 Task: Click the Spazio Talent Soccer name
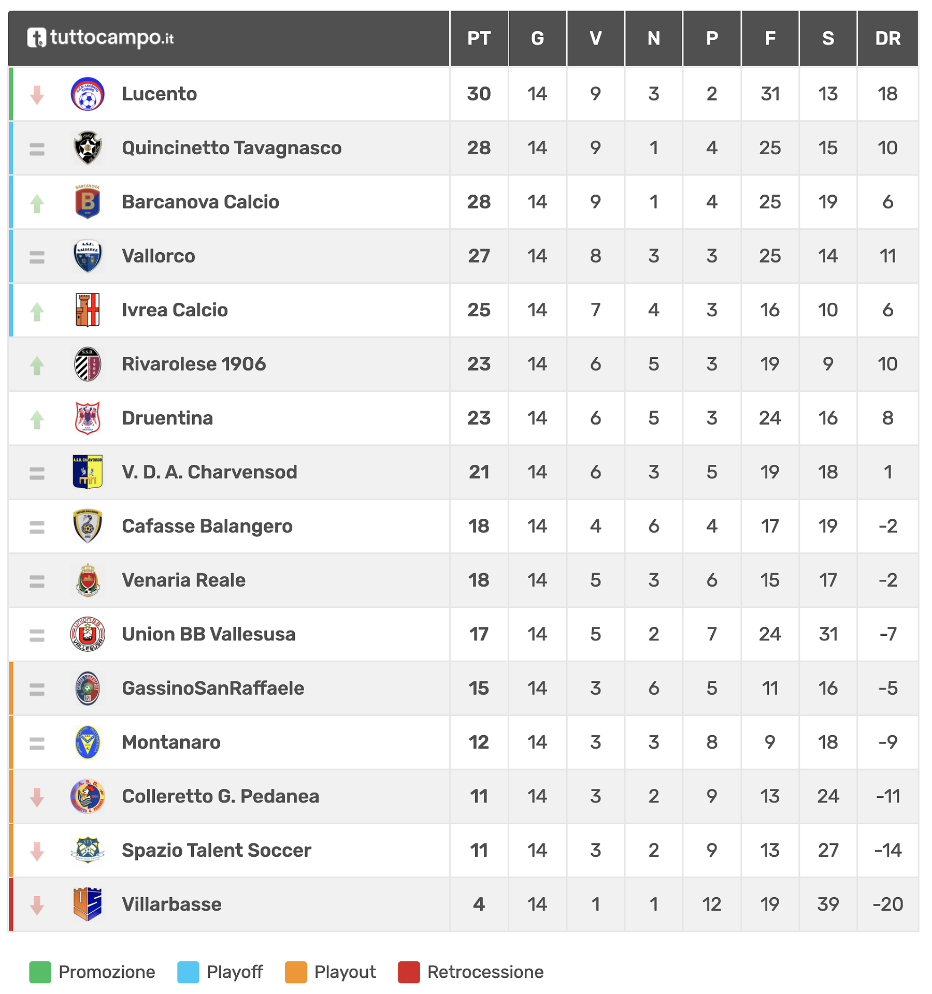(217, 851)
